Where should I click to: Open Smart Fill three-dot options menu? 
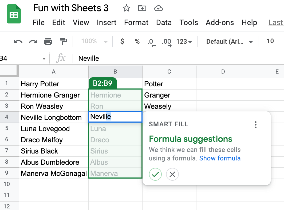[x=256, y=124]
